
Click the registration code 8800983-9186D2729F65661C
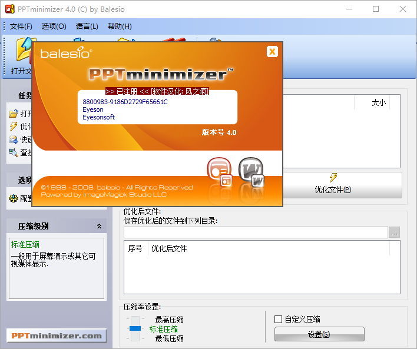(125, 102)
